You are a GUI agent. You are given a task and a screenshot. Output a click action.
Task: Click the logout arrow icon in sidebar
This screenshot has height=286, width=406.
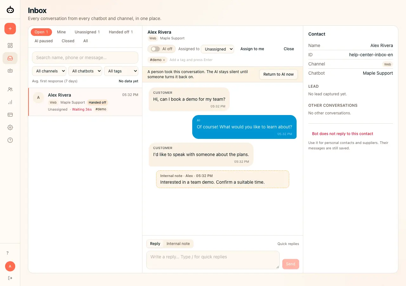pos(10,278)
